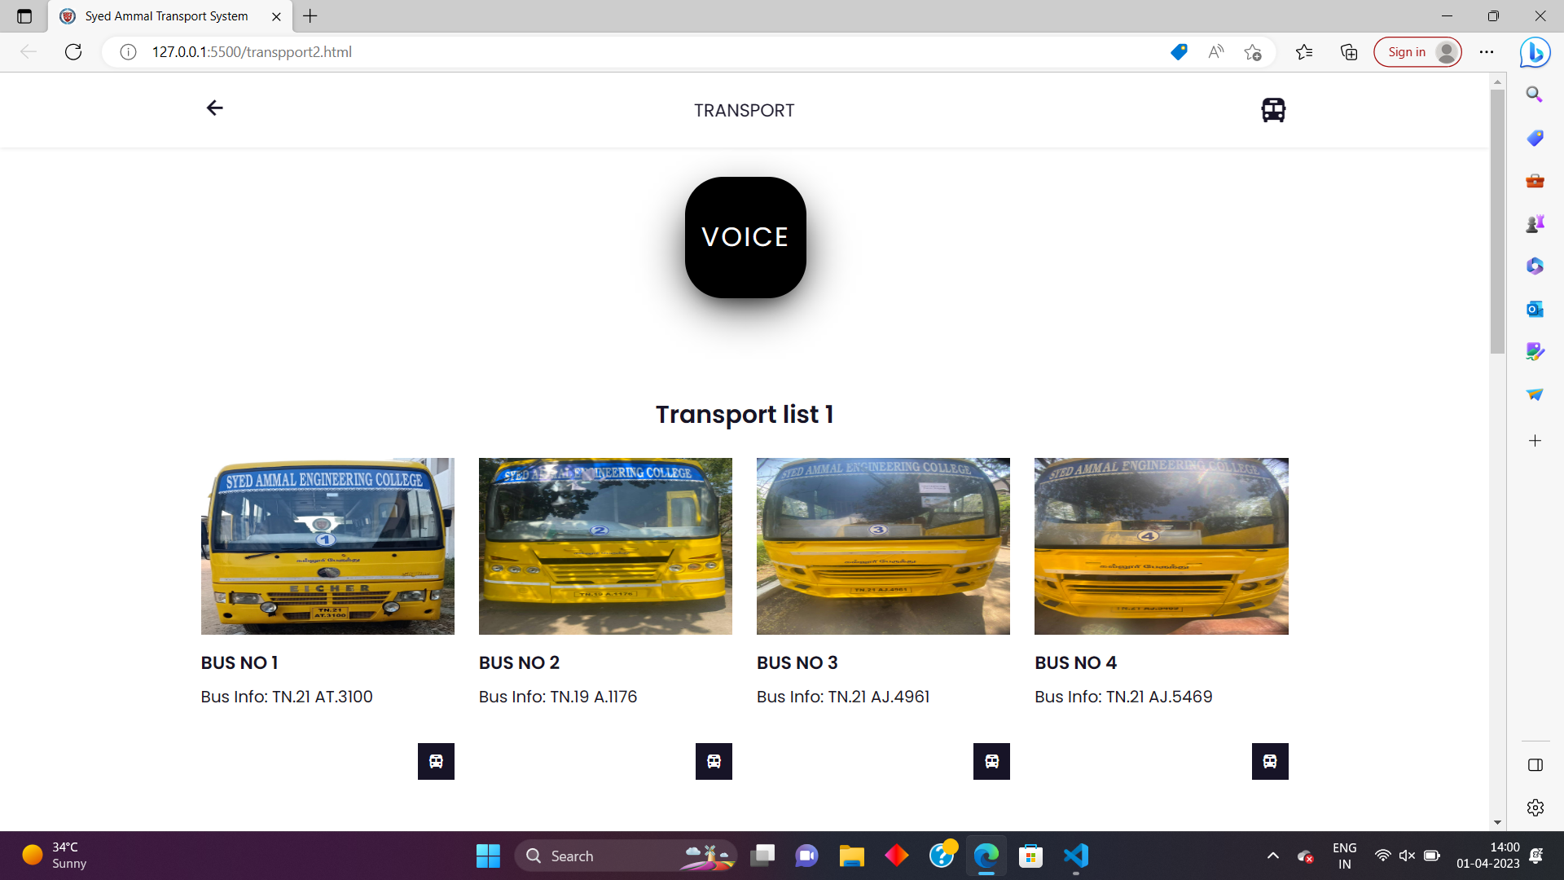Toggle the sidebar hide panel icon
Screen dimensions: 1564x880
point(1535,764)
